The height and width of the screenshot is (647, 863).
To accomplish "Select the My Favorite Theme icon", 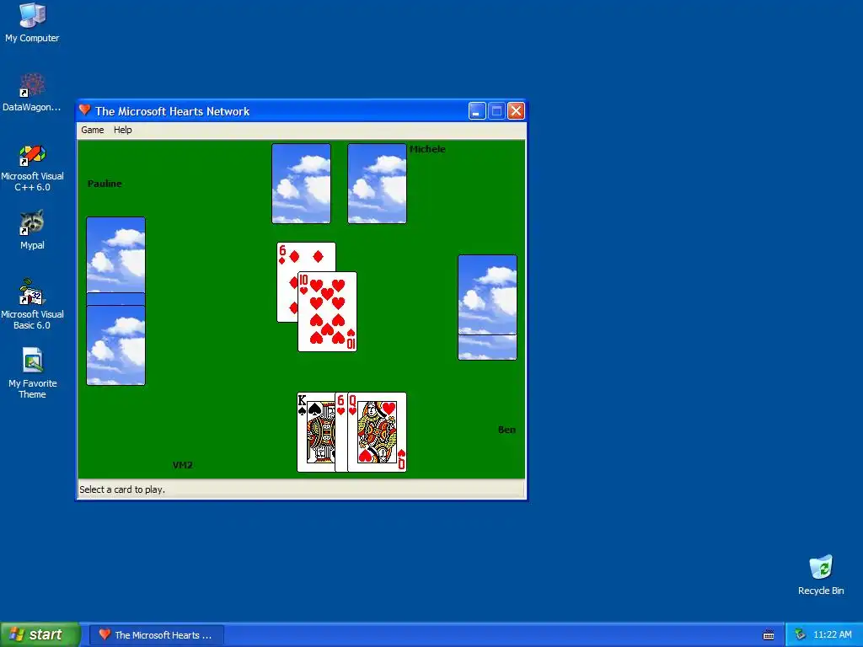I will [x=32, y=373].
